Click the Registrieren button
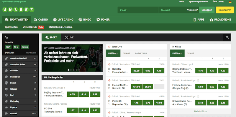This screenshot has height=117, width=236. pyautogui.click(x=225, y=10)
